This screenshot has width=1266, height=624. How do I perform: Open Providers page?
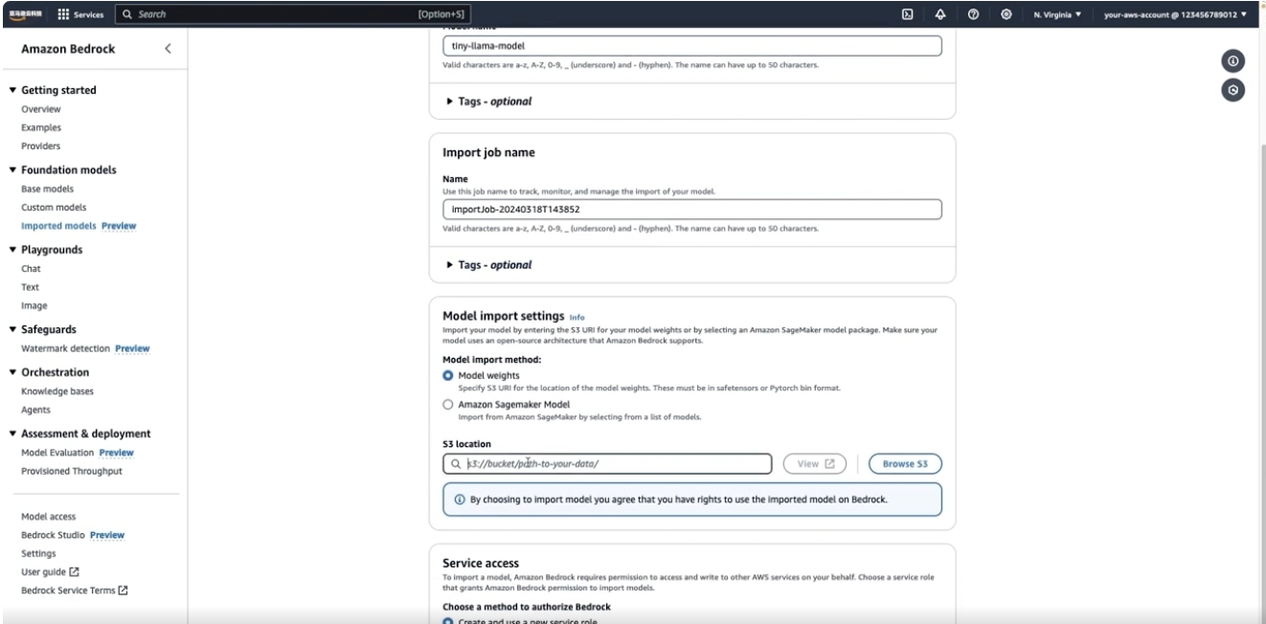tap(41, 146)
